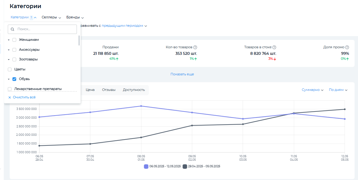This screenshot has width=358, height=180.
Task: Click dark legend marker for 29.04.2025 - 05.05.2025
Action: 185,166
